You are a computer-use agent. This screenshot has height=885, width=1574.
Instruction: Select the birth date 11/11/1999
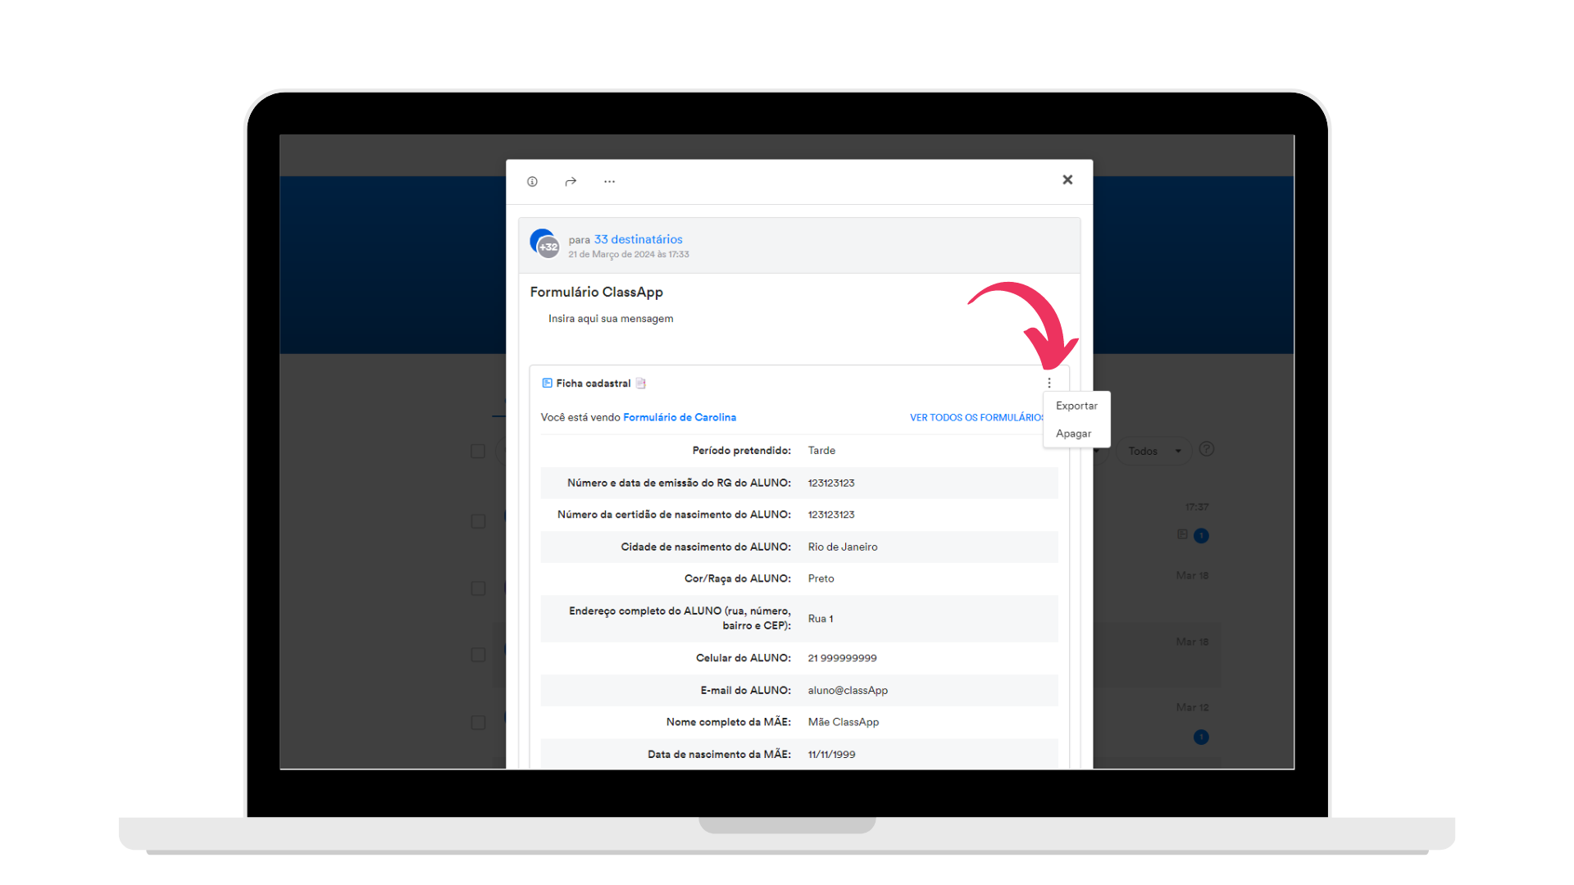coord(831,755)
